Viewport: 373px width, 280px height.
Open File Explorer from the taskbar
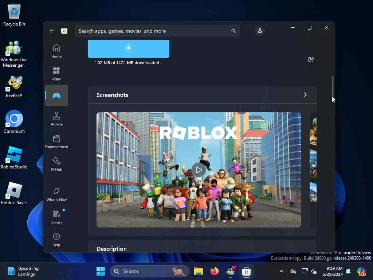[x=198, y=271]
